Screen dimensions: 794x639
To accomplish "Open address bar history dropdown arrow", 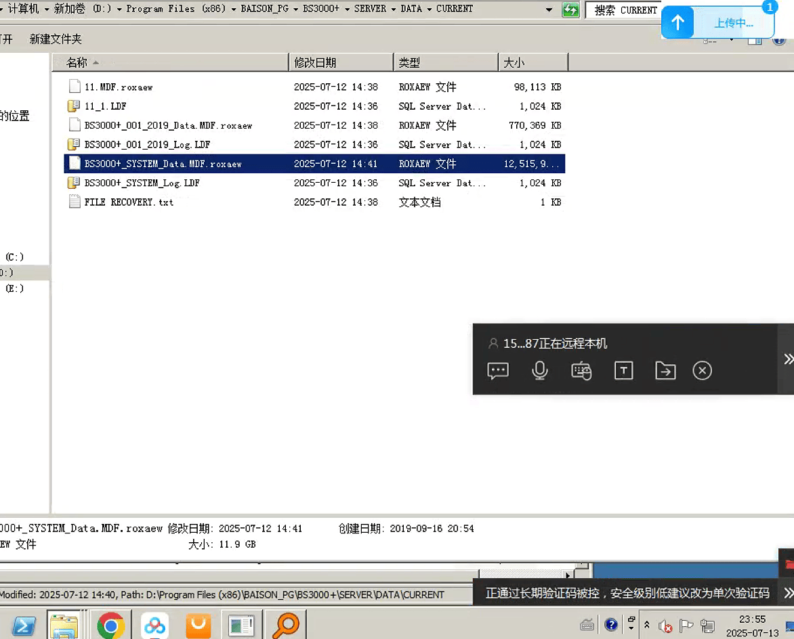I will point(549,9).
